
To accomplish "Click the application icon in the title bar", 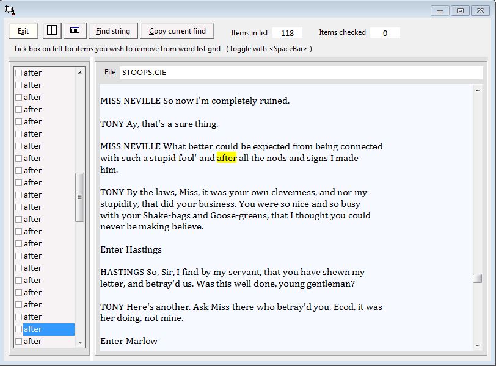I will click(x=10, y=10).
